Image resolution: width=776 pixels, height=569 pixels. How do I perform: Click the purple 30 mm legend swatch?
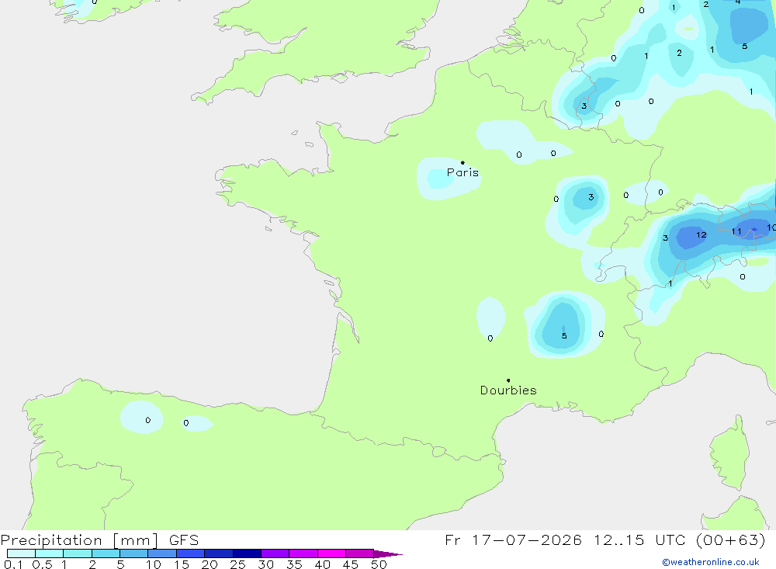(x=275, y=553)
